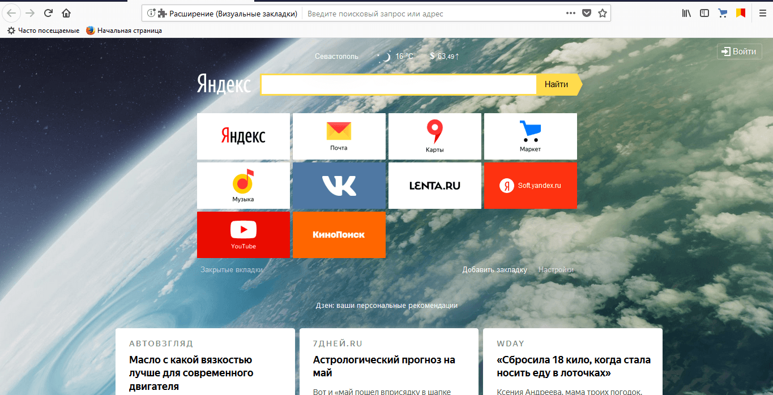
Task: Click the white Яндекс logo
Action: pos(224,85)
